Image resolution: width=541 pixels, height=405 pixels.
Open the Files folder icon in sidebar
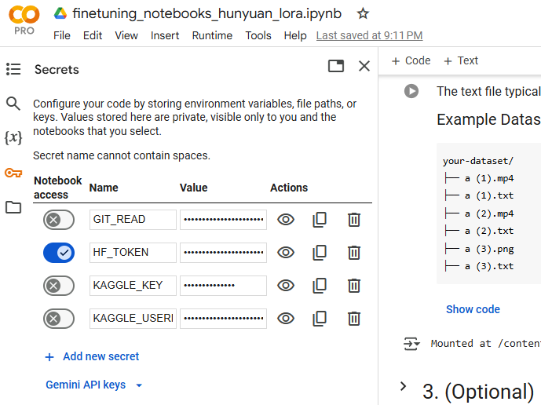[x=13, y=207]
